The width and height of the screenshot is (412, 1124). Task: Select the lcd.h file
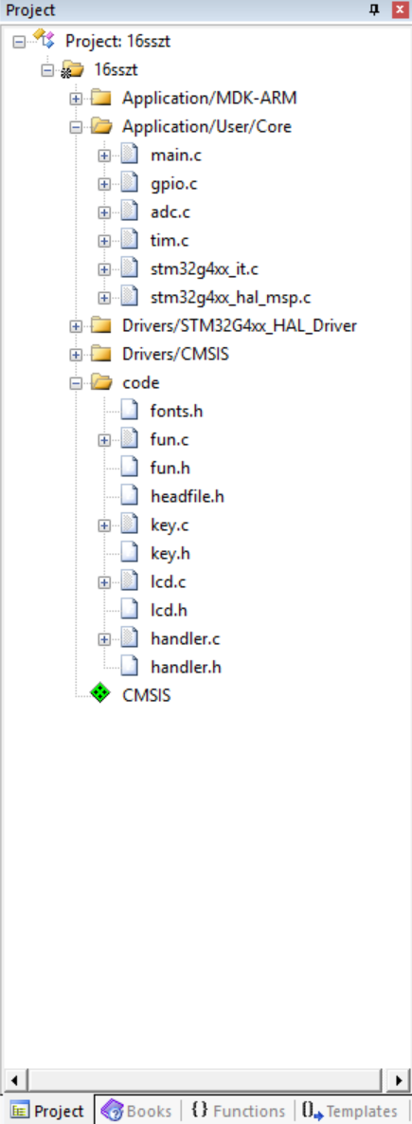(x=169, y=610)
